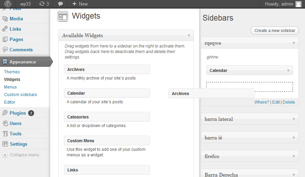Click the admin avatar thumbnail
Viewport: 305px width, 177px height.
point(298,4)
